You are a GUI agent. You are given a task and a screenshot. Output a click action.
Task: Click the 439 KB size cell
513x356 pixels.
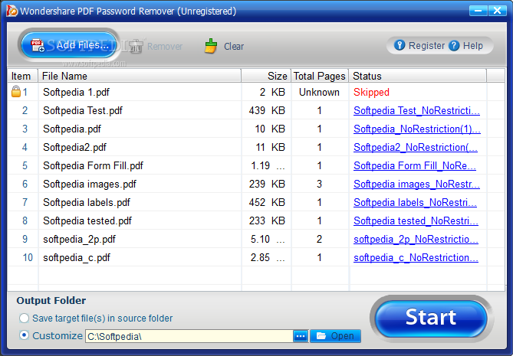267,111
